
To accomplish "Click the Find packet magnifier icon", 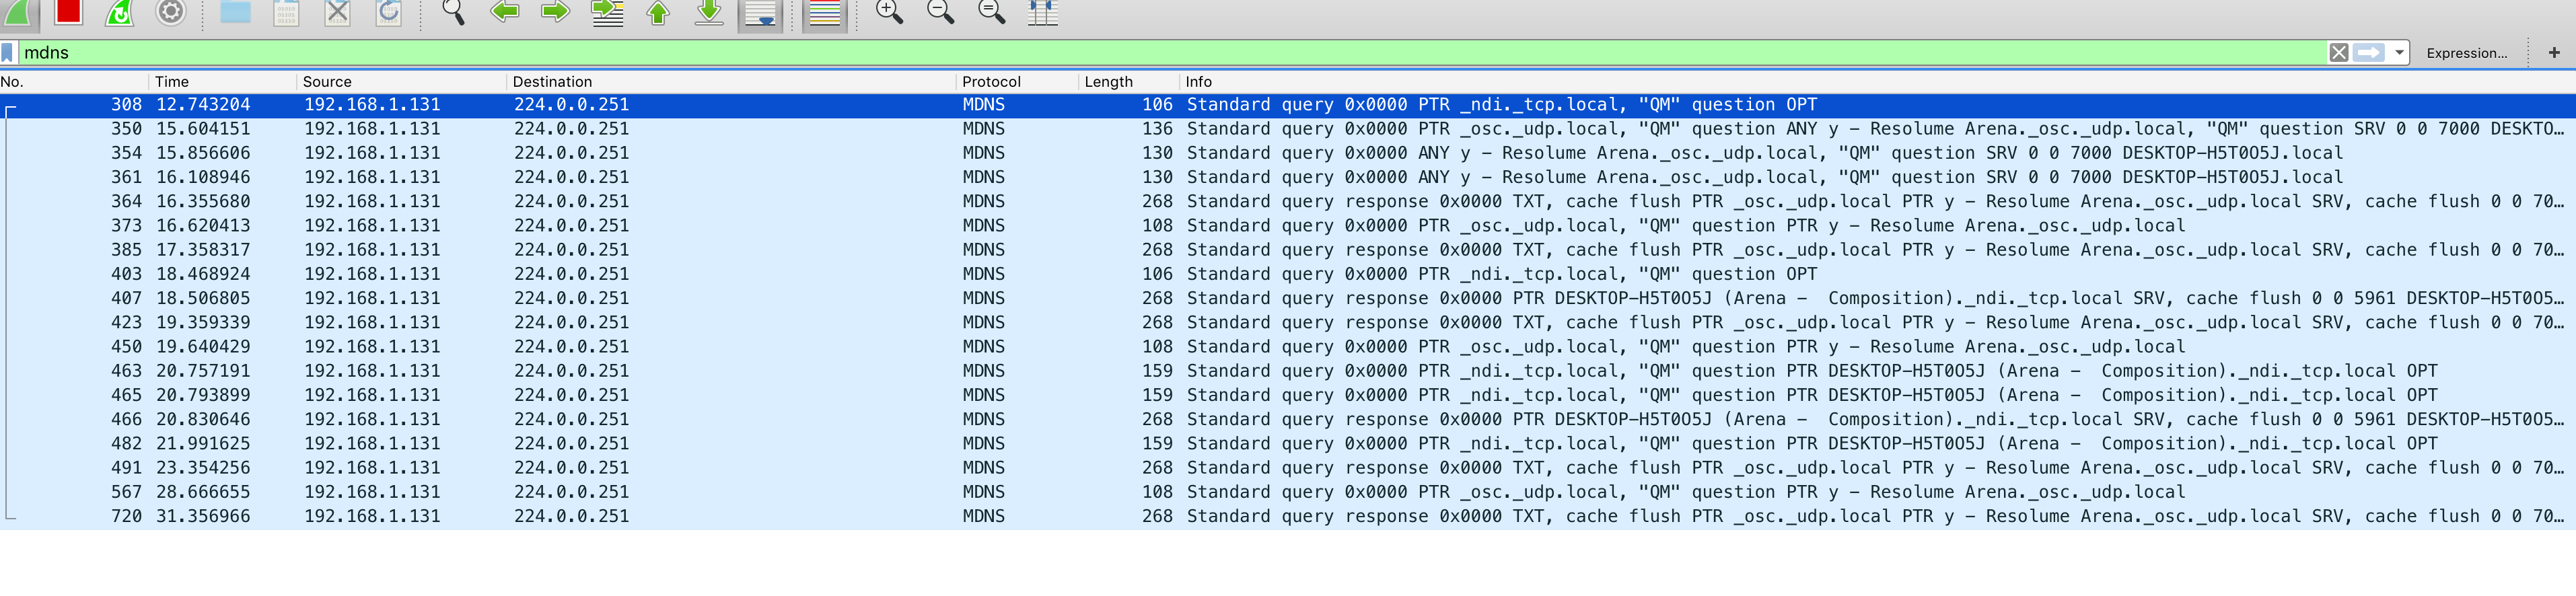I will click(453, 12).
